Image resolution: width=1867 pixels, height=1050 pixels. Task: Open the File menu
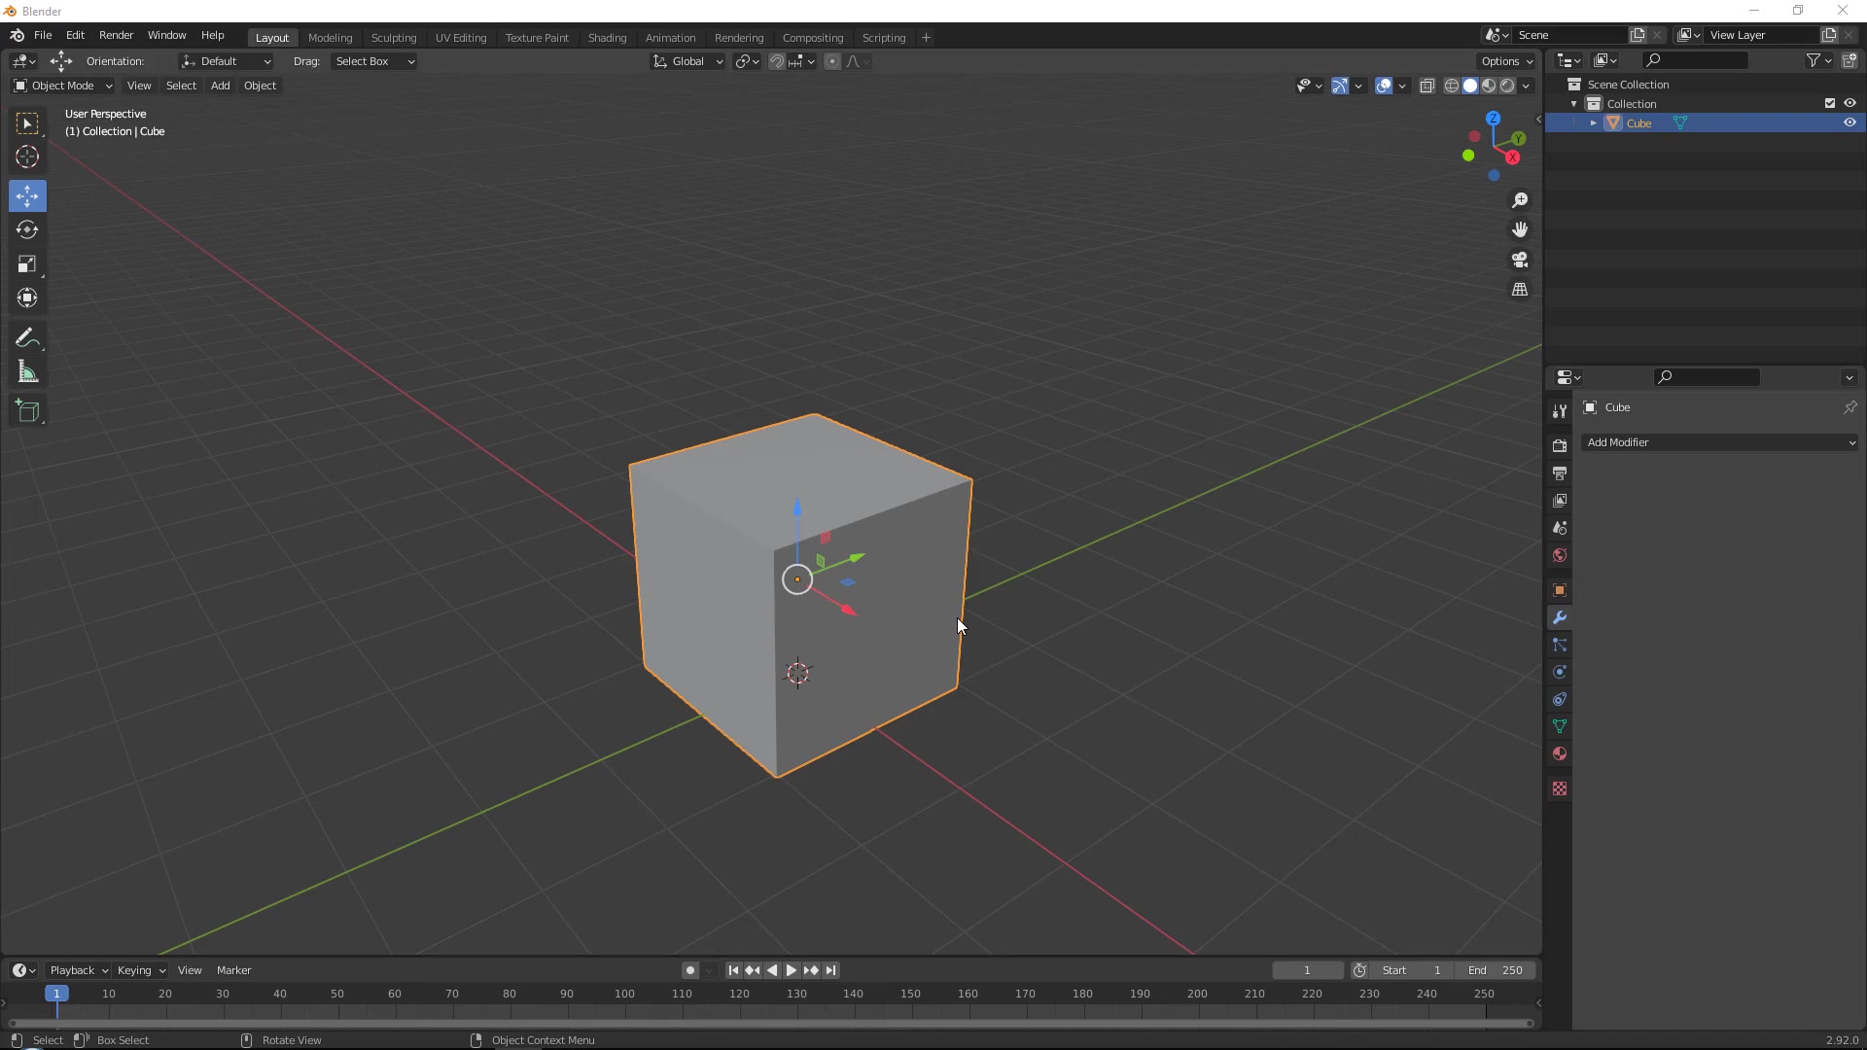coord(43,35)
